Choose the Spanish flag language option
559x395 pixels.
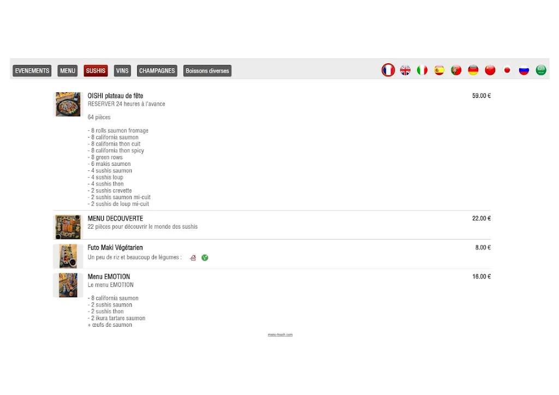coord(439,70)
